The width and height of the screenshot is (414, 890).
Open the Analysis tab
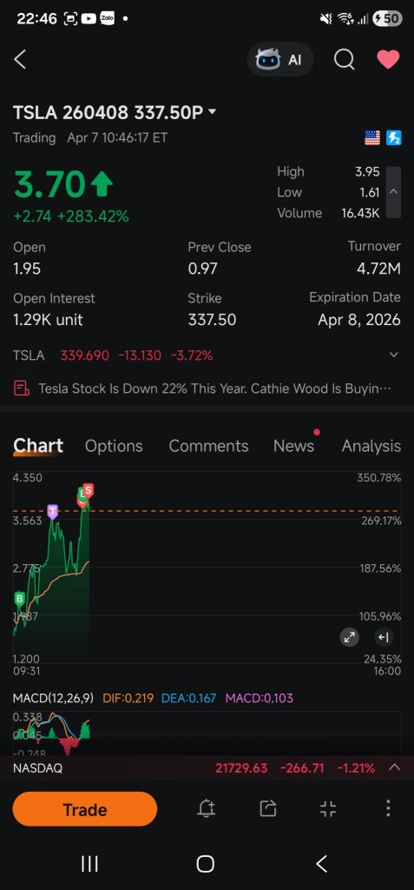pyautogui.click(x=371, y=446)
